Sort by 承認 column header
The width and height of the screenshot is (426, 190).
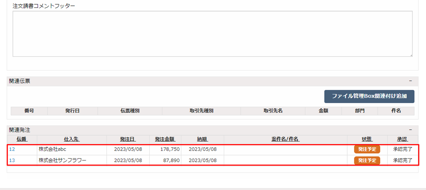tap(402, 139)
